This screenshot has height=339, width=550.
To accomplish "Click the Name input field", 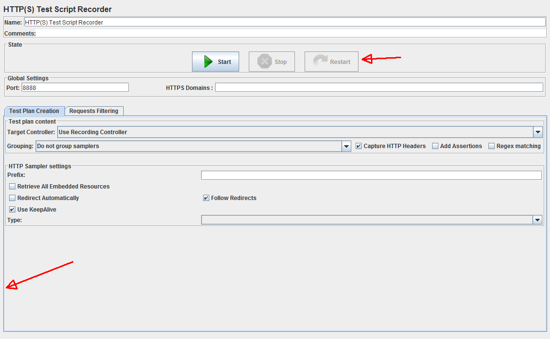I will pos(284,23).
